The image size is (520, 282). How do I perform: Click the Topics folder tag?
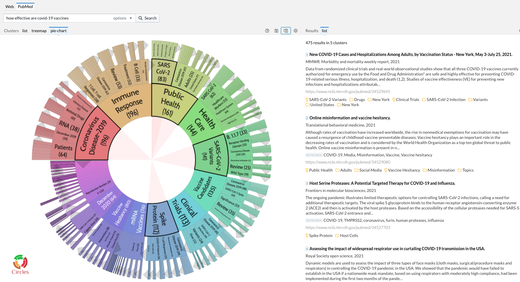[466, 170]
